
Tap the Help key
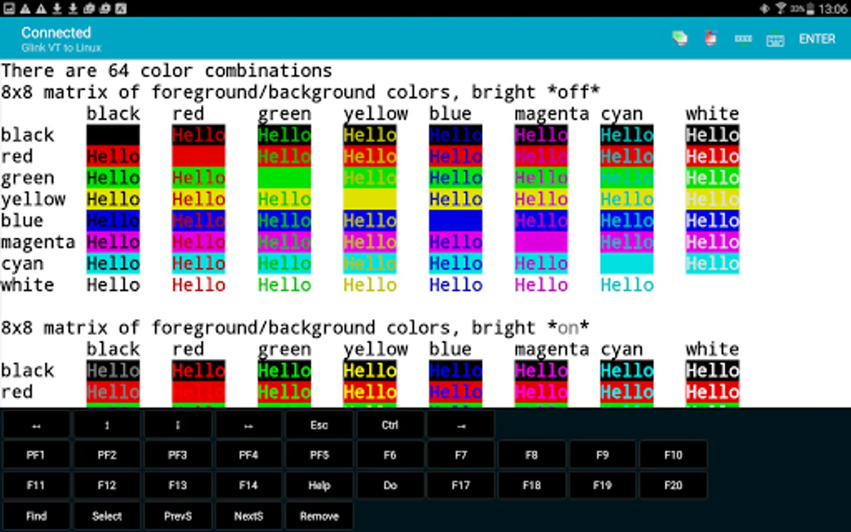[319, 485]
